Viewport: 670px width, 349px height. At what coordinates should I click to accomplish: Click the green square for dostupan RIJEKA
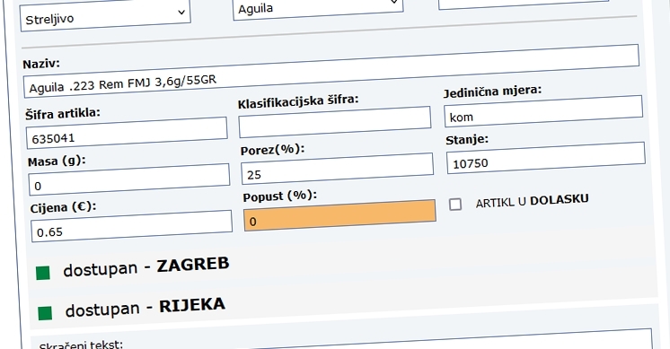pyautogui.click(x=45, y=313)
